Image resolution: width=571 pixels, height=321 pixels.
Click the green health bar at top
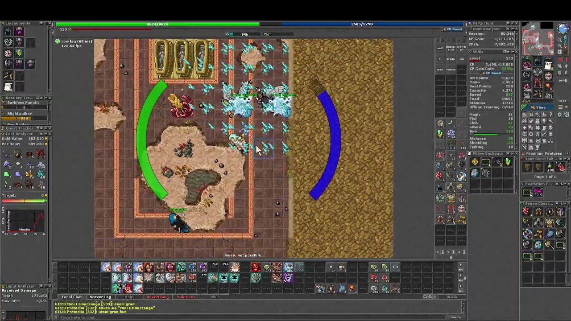[157, 24]
